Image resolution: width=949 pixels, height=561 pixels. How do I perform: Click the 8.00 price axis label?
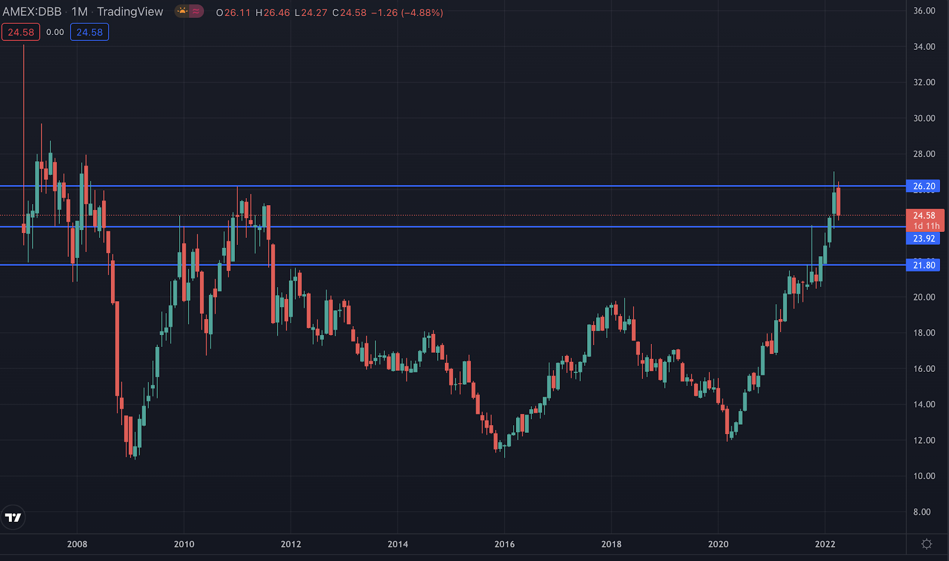tap(922, 512)
